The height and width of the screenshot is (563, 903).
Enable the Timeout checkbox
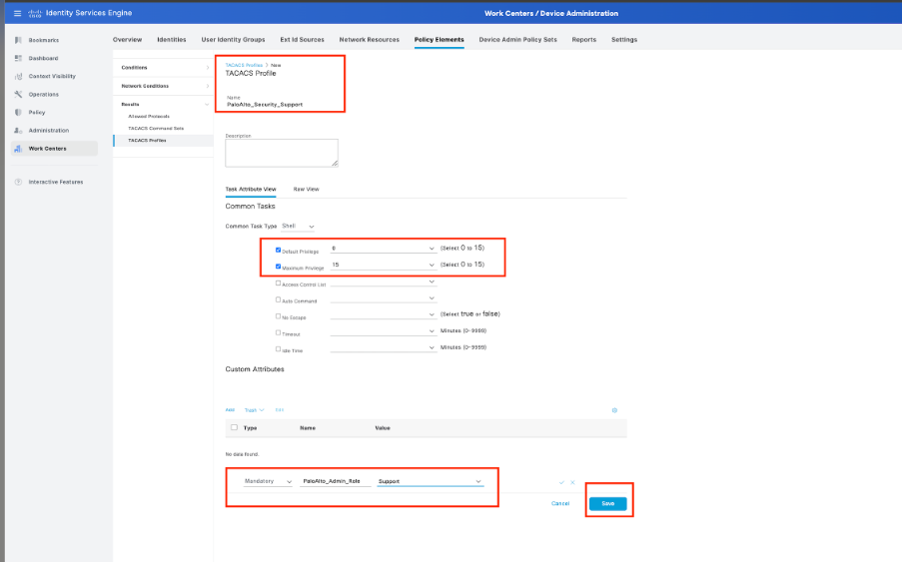(x=278, y=332)
